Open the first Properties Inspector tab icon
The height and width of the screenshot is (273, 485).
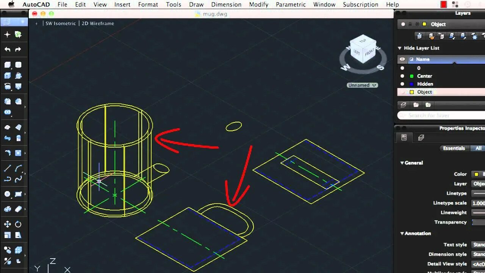pyautogui.click(x=404, y=138)
